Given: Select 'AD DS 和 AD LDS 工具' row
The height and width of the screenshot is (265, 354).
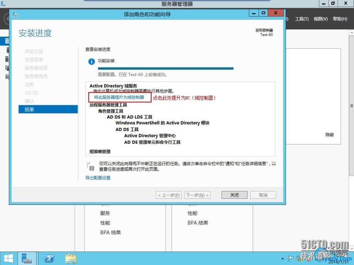Looking at the screenshot, I should coord(129,117).
